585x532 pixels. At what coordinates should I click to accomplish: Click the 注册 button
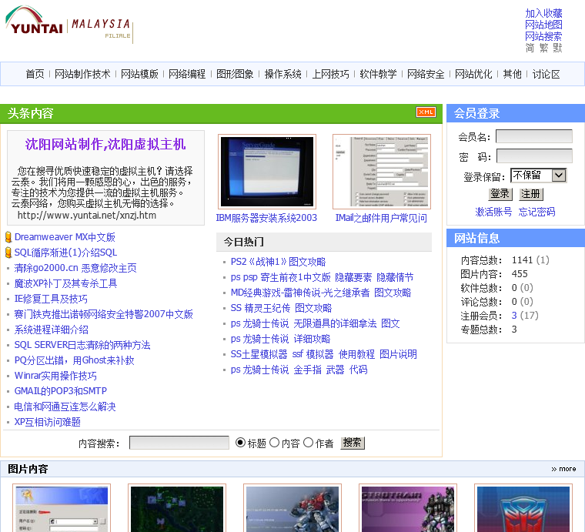pos(531,194)
